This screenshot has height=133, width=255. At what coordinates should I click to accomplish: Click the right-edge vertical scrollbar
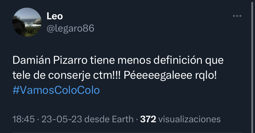coord(253,66)
